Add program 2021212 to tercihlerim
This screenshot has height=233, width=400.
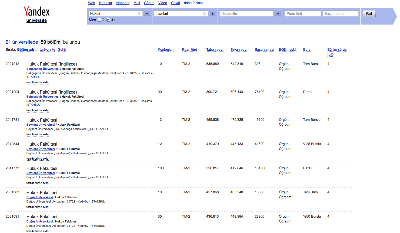38,82
